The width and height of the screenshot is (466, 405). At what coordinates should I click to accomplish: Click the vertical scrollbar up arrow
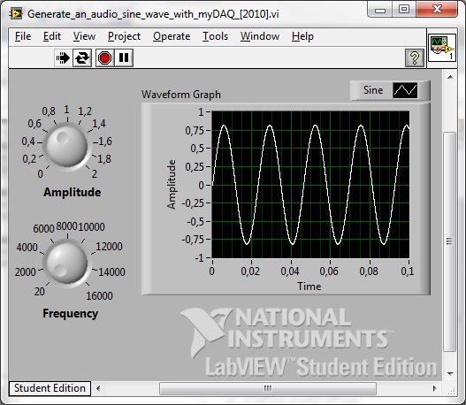[x=450, y=77]
